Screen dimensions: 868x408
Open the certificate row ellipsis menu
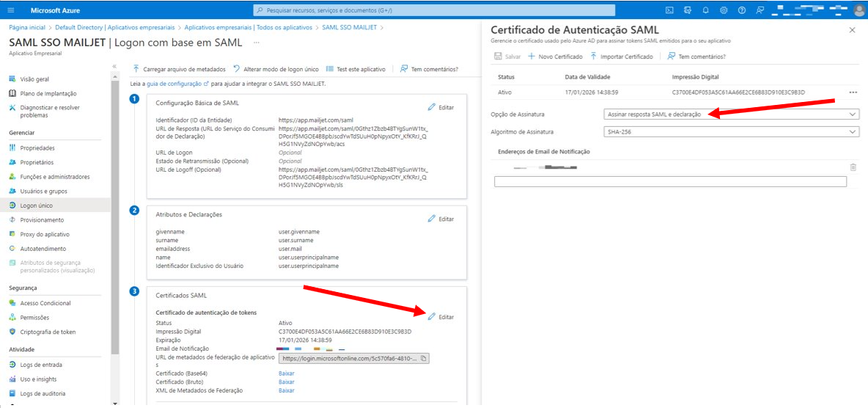853,92
